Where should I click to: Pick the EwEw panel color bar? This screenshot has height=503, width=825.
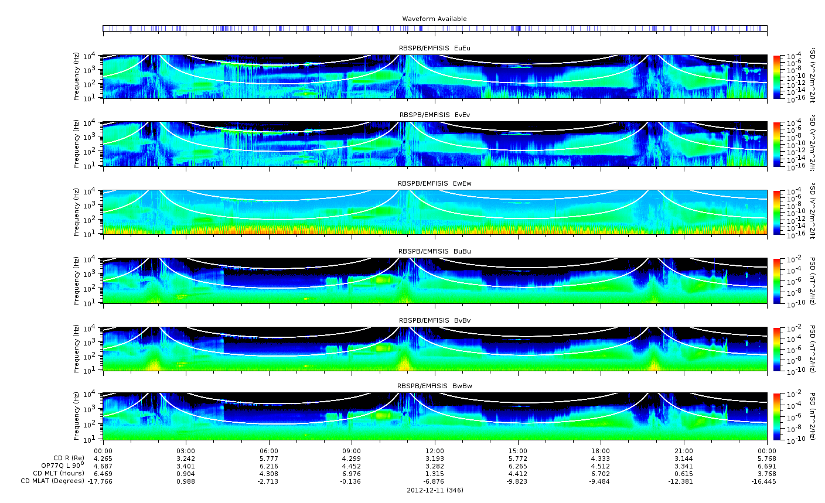point(777,212)
